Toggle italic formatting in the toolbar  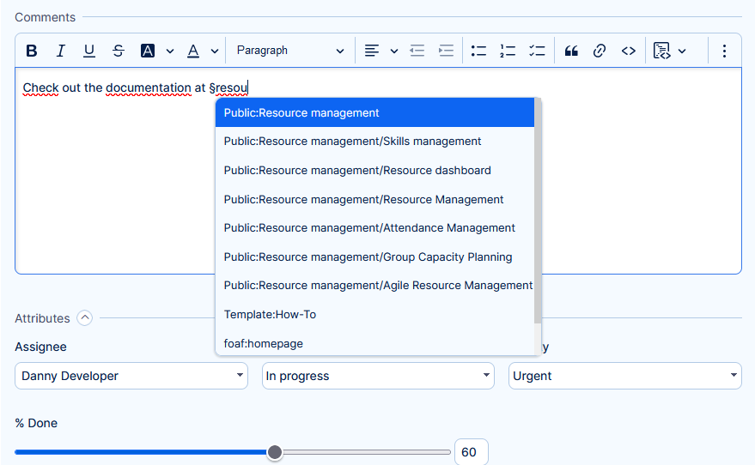pyautogui.click(x=60, y=51)
